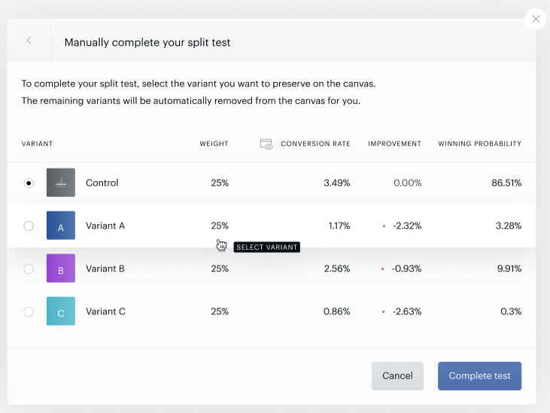Click the Weight column header
The image size is (550, 413).
(x=214, y=144)
